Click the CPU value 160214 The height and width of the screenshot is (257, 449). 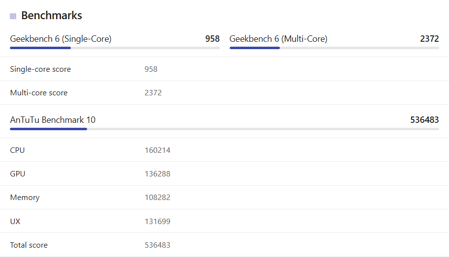tap(157, 150)
